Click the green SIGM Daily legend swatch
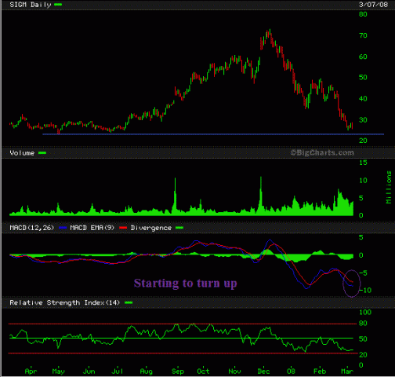The image size is (395, 377). [58, 5]
